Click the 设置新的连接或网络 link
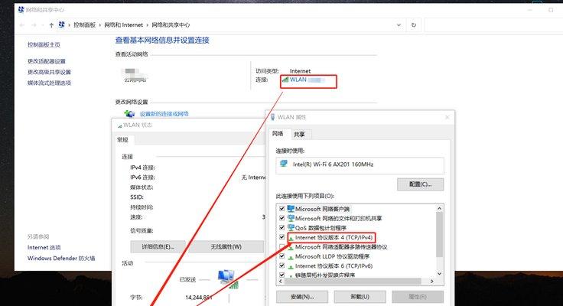 pos(164,114)
